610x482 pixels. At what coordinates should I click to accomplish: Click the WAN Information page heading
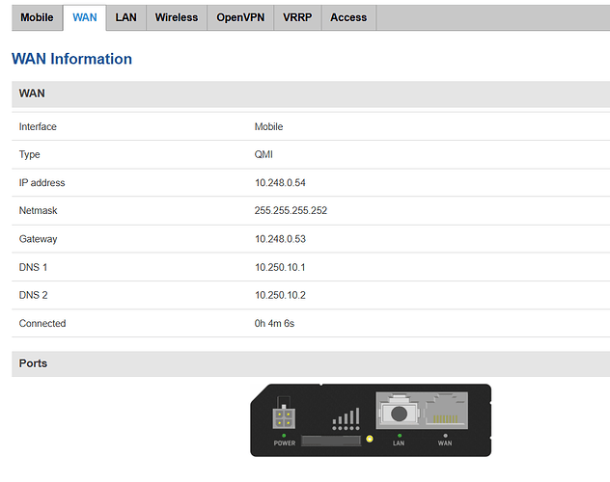(x=71, y=59)
